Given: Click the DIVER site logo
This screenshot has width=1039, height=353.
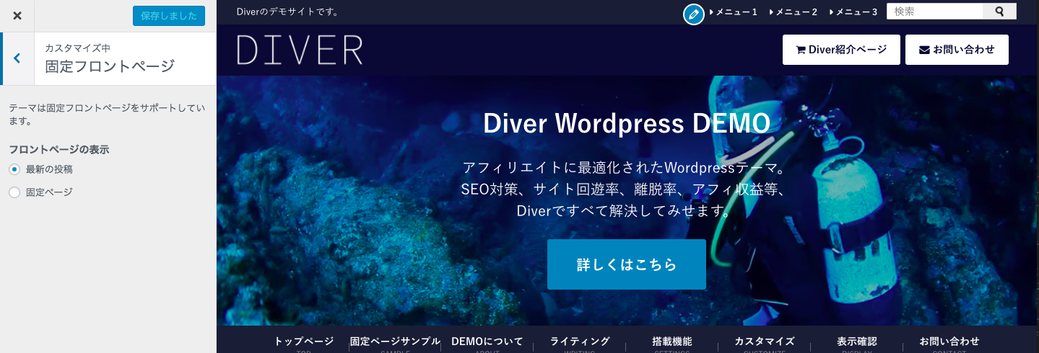Looking at the screenshot, I should tap(300, 50).
